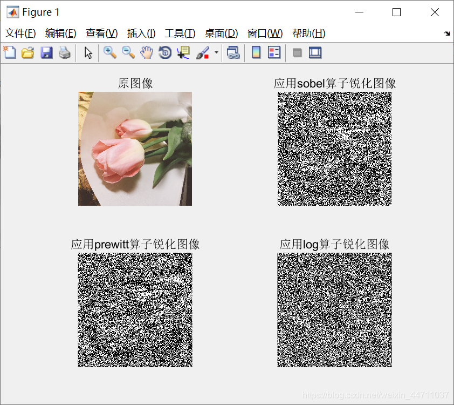Open the 编辑(E) menu
454x405 pixels.
point(60,33)
